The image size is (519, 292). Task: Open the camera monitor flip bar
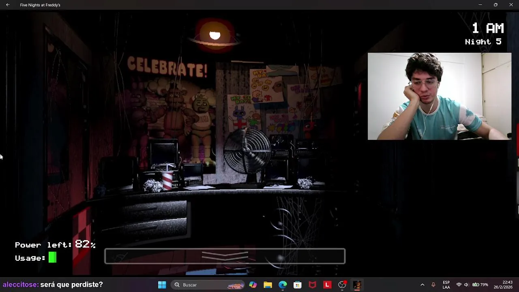(225, 256)
